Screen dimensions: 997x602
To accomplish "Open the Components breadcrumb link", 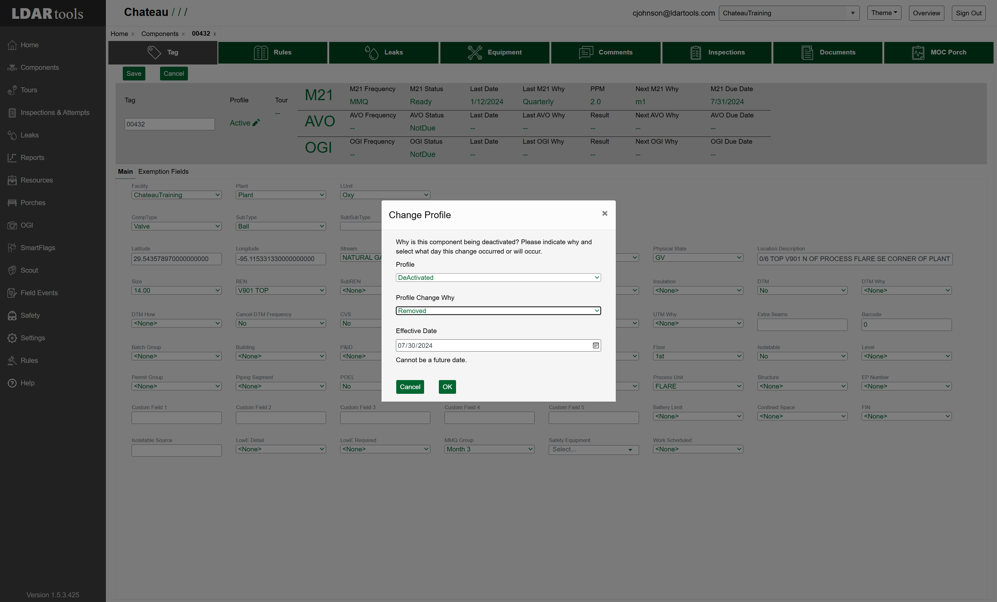I will 160,33.
